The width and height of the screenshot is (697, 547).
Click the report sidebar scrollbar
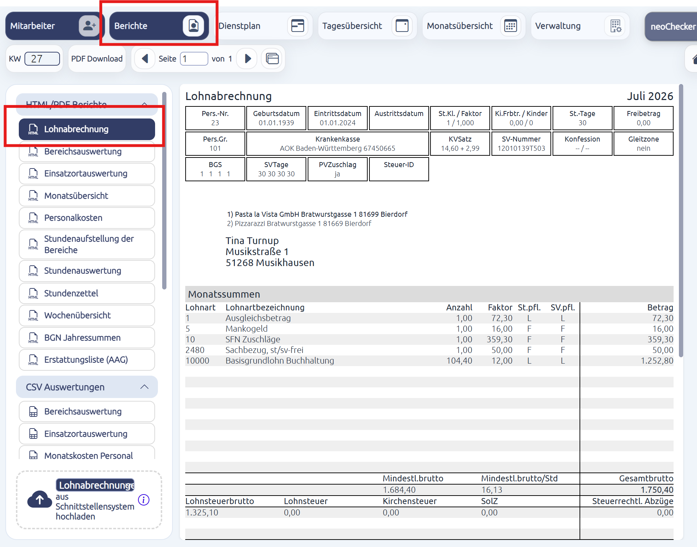pos(164,191)
